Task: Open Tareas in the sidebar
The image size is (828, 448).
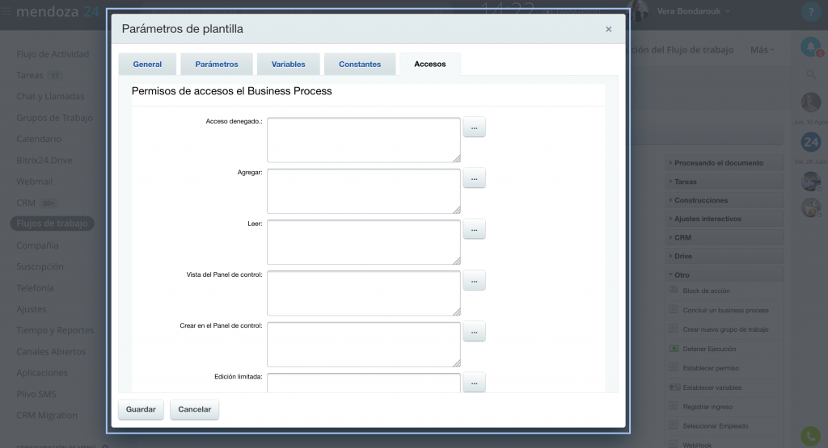Action: [x=30, y=75]
